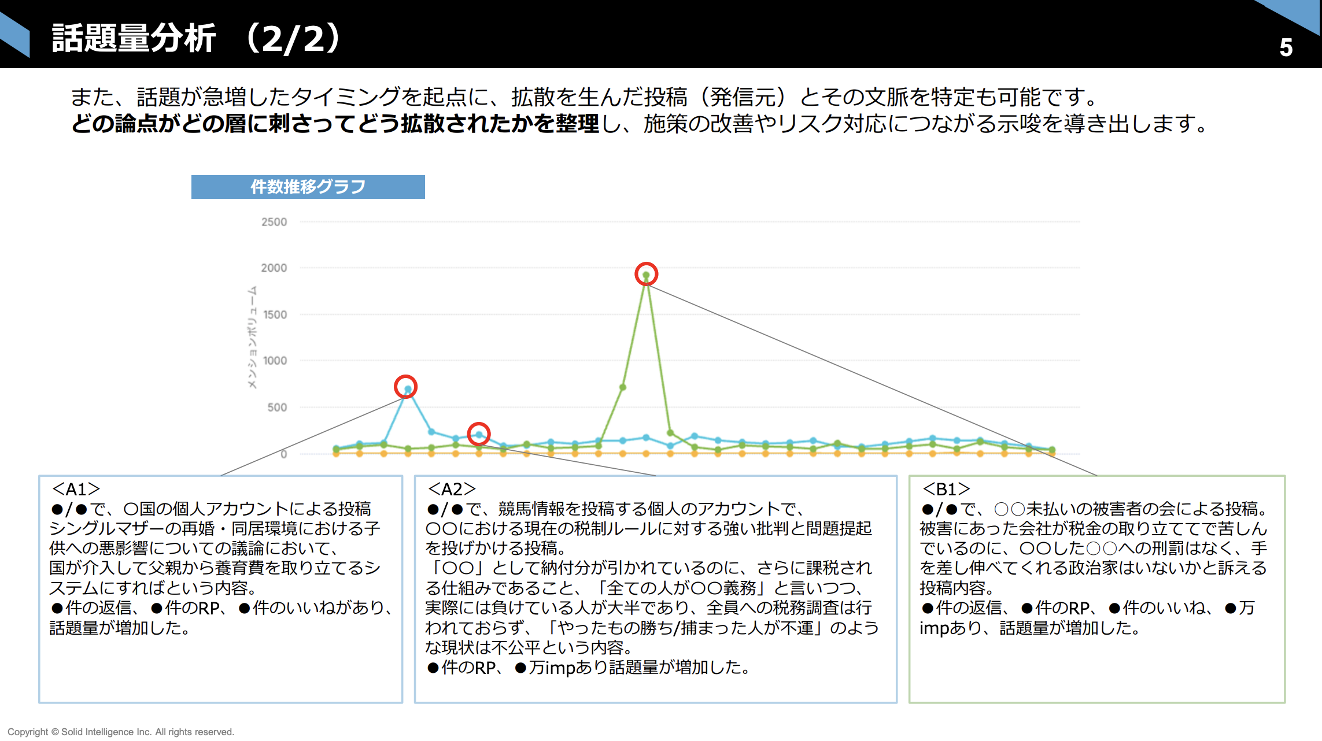The image size is (1322, 741).
Task: Click the red circle on highest blue peak
Action: [405, 386]
